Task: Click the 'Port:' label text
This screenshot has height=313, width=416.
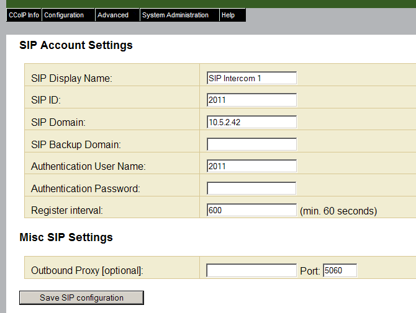Action: 312,271
